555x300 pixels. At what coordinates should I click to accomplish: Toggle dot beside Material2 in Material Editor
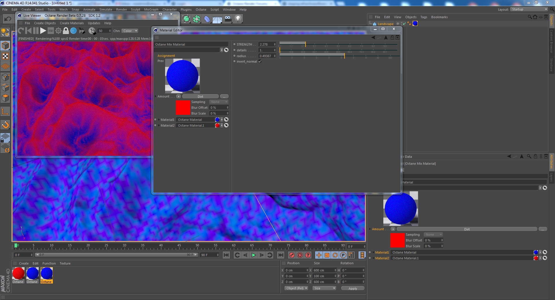pyautogui.click(x=156, y=125)
